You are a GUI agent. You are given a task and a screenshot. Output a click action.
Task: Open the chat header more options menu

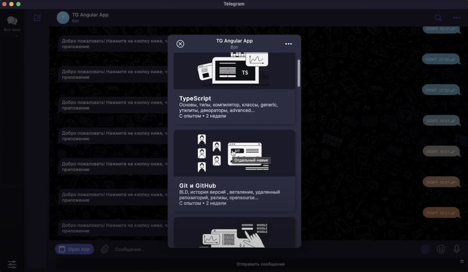click(456, 18)
